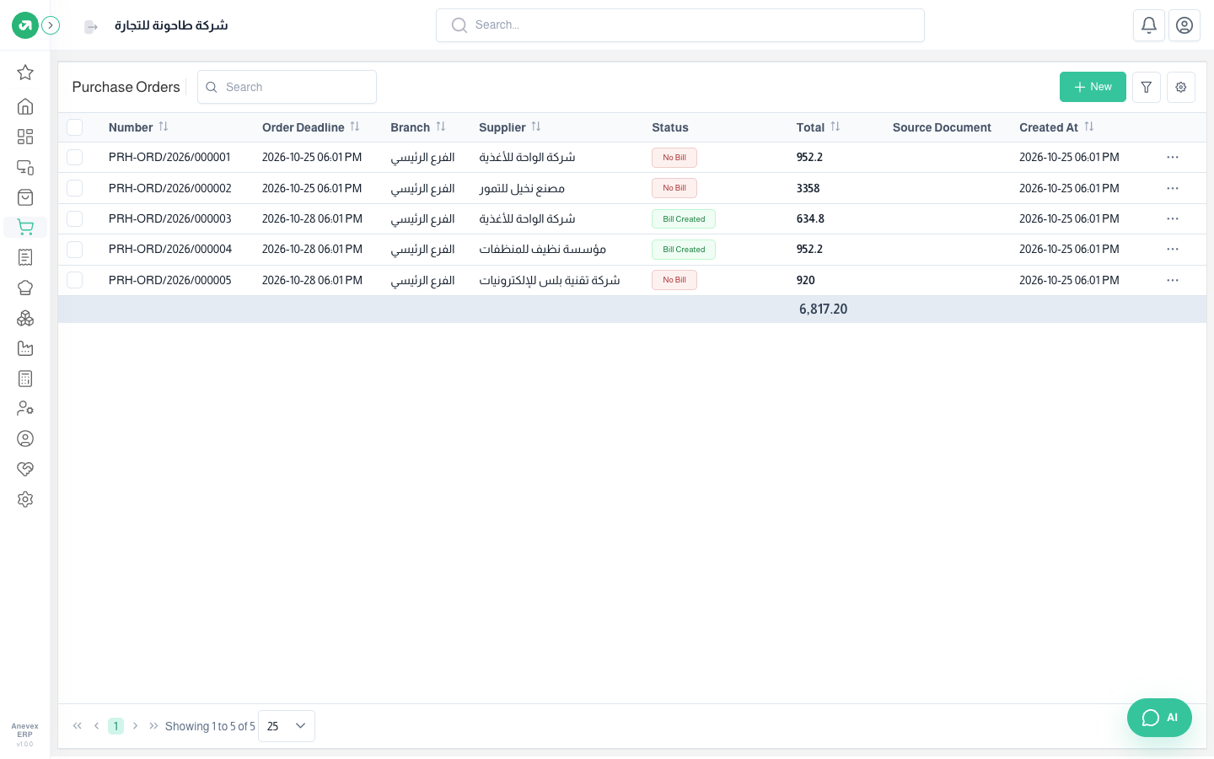The image size is (1214, 759).
Task: Open the user with gear icon
Action: [x=25, y=408]
